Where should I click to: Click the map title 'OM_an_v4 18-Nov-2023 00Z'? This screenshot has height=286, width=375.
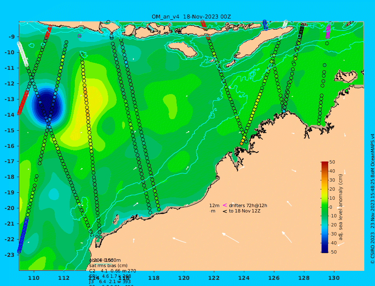[x=191, y=17]
